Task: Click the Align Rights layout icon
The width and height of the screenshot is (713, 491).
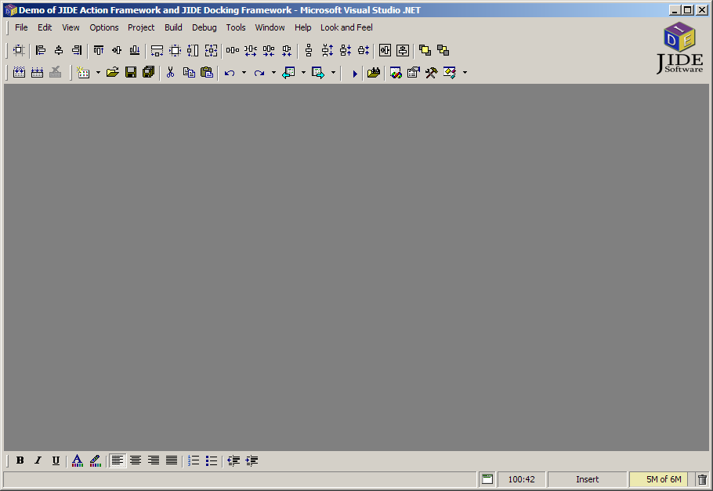Action: point(77,50)
